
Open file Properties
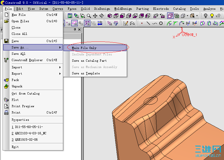click(x=33, y=120)
